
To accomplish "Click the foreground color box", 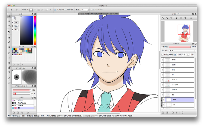I will click(x=13, y=17).
